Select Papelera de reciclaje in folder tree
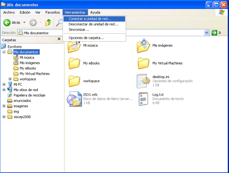229x173 pixels. [29, 95]
